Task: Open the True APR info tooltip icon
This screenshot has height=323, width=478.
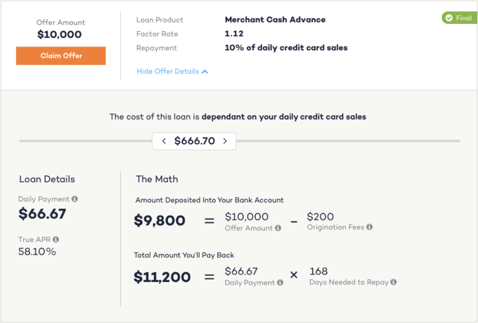Action: coord(56,239)
